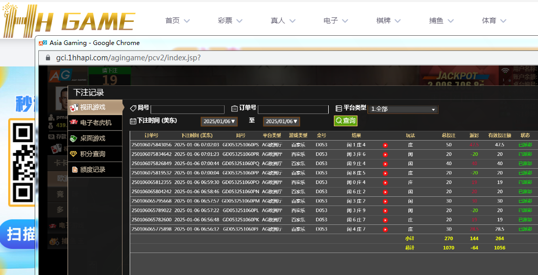Select 视讯游戏 live game tab
This screenshot has height=275, width=538.
[x=95, y=107]
